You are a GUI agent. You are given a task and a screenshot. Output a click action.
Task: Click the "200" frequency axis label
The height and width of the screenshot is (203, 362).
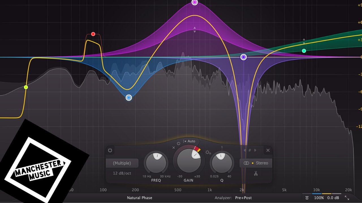[135, 190]
